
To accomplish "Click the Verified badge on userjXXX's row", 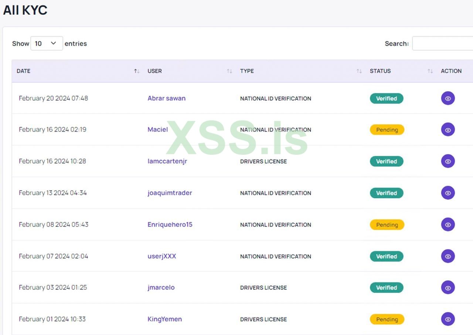I will pos(387,256).
